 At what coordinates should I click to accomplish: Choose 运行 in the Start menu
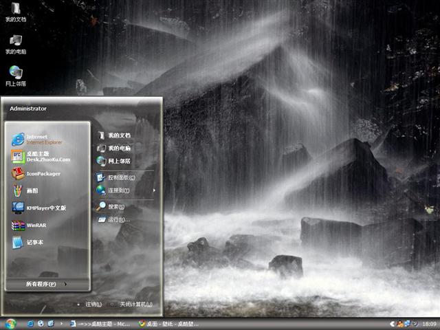(118, 220)
